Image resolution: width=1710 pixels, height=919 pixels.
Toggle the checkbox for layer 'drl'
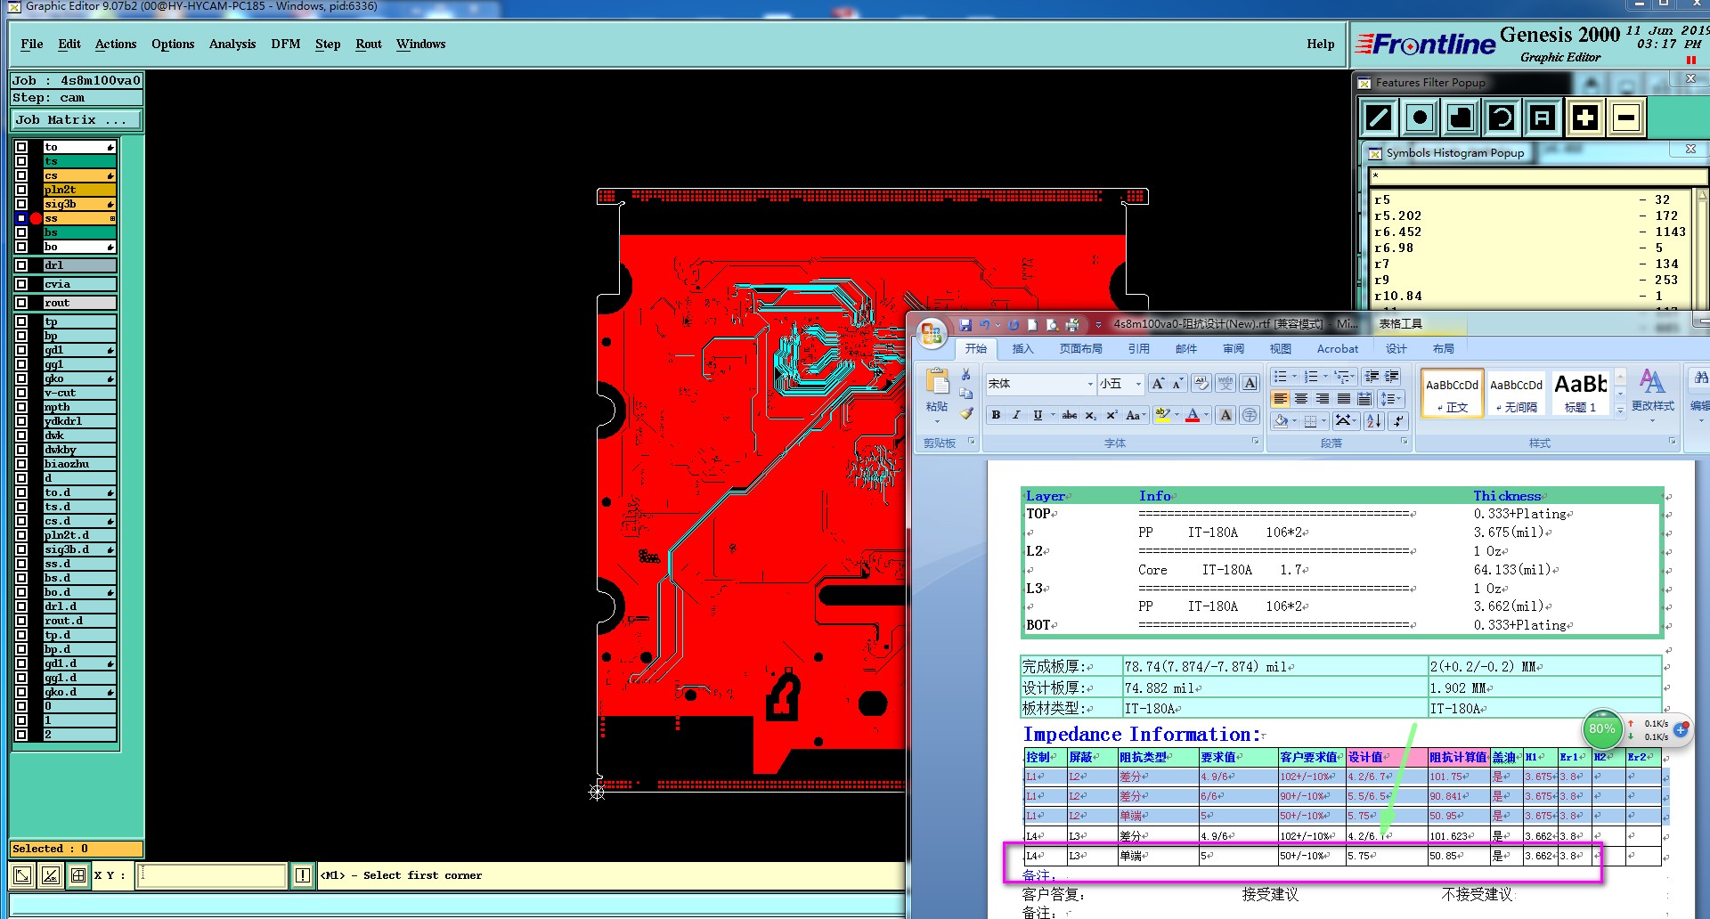coord(21,265)
